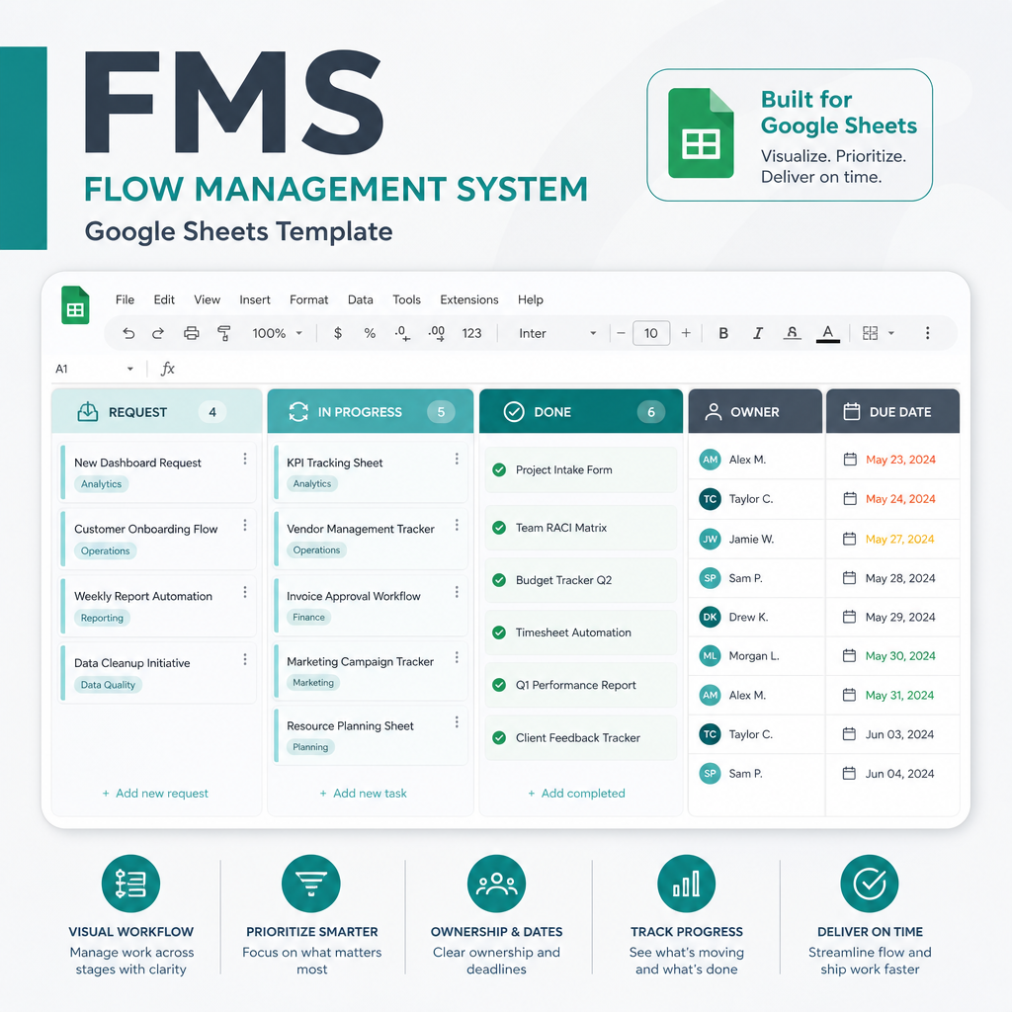This screenshot has width=1012, height=1012.
Task: Open options for Data Cleanup Initiative card
Action: [245, 659]
